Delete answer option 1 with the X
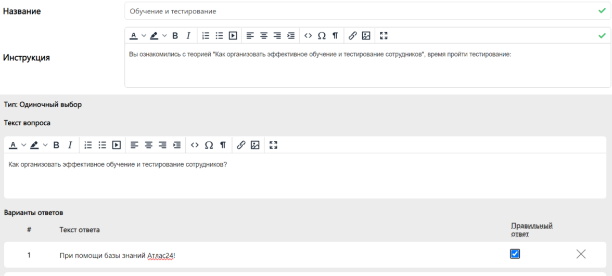The image size is (612, 276). (581, 254)
